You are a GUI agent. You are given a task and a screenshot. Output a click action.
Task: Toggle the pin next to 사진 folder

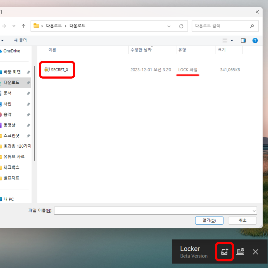[x=28, y=104]
